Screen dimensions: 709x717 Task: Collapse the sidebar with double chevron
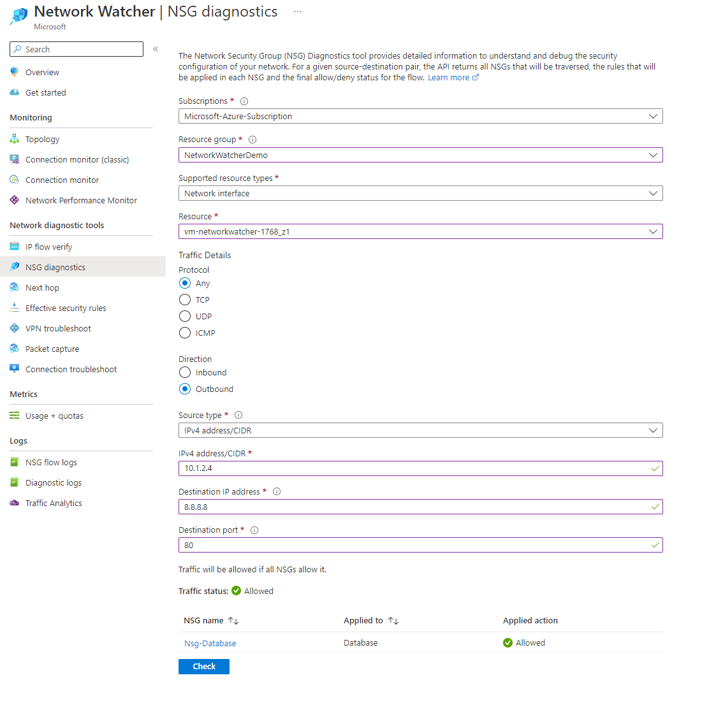[156, 49]
